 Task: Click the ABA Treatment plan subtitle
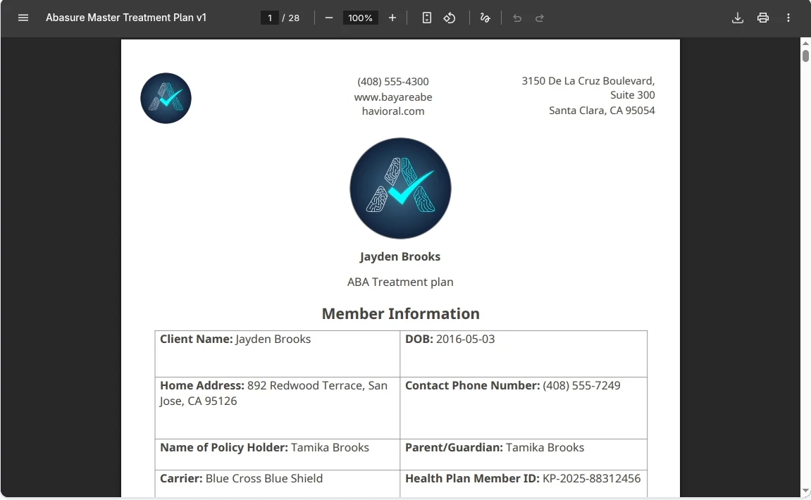(400, 282)
